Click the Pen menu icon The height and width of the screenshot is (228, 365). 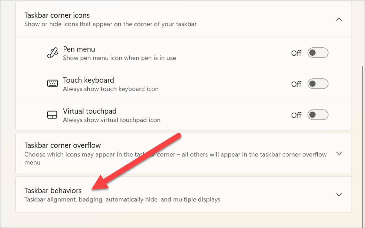[52, 53]
